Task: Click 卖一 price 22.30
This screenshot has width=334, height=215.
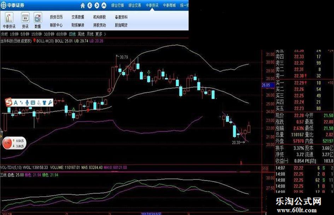Action: coord(299,76)
